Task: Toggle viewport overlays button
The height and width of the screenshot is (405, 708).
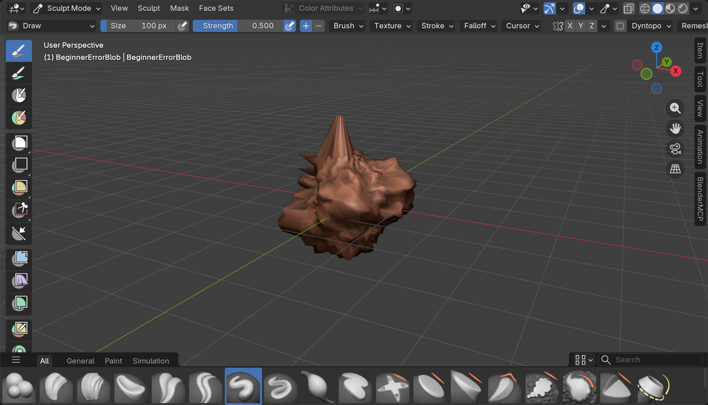Action: coord(579,9)
